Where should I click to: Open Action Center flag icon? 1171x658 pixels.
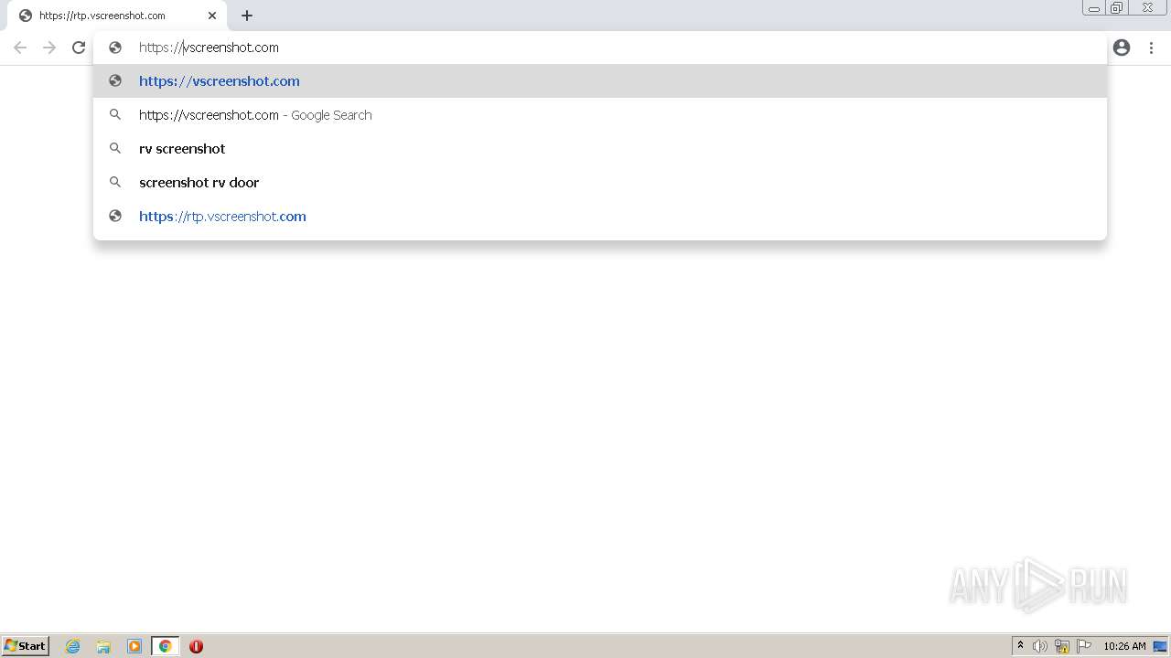[1084, 646]
